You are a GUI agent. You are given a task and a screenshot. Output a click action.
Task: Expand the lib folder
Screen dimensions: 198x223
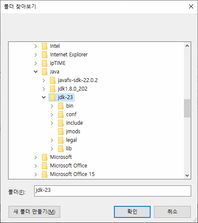52,149
